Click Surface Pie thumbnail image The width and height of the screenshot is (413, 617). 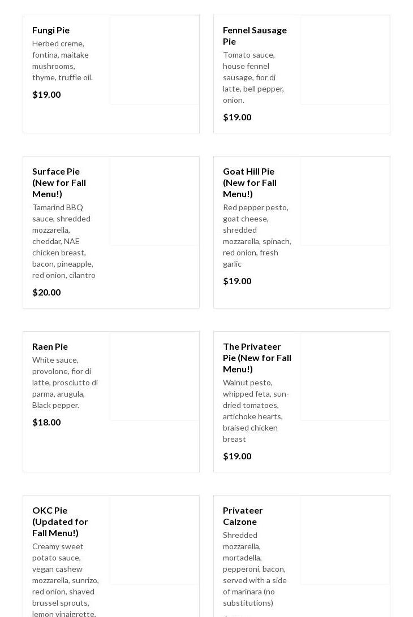[154, 201]
